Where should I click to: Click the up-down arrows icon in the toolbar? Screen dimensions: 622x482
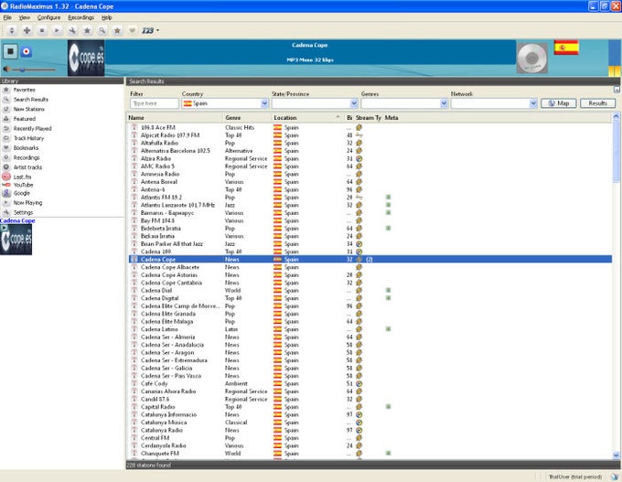coord(12,30)
